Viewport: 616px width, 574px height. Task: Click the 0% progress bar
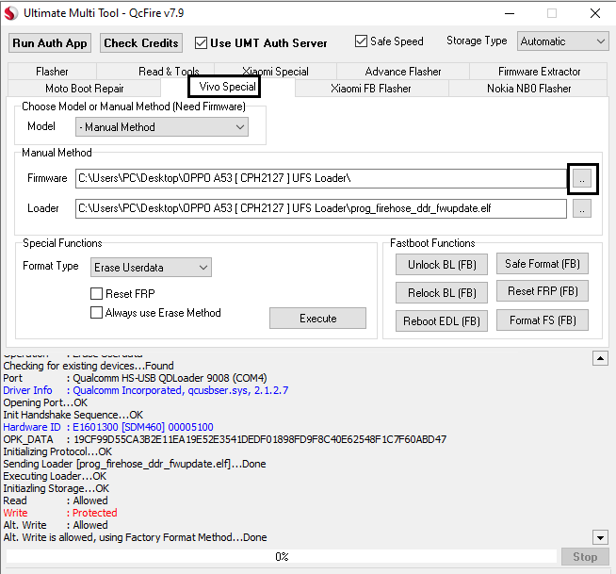click(282, 557)
